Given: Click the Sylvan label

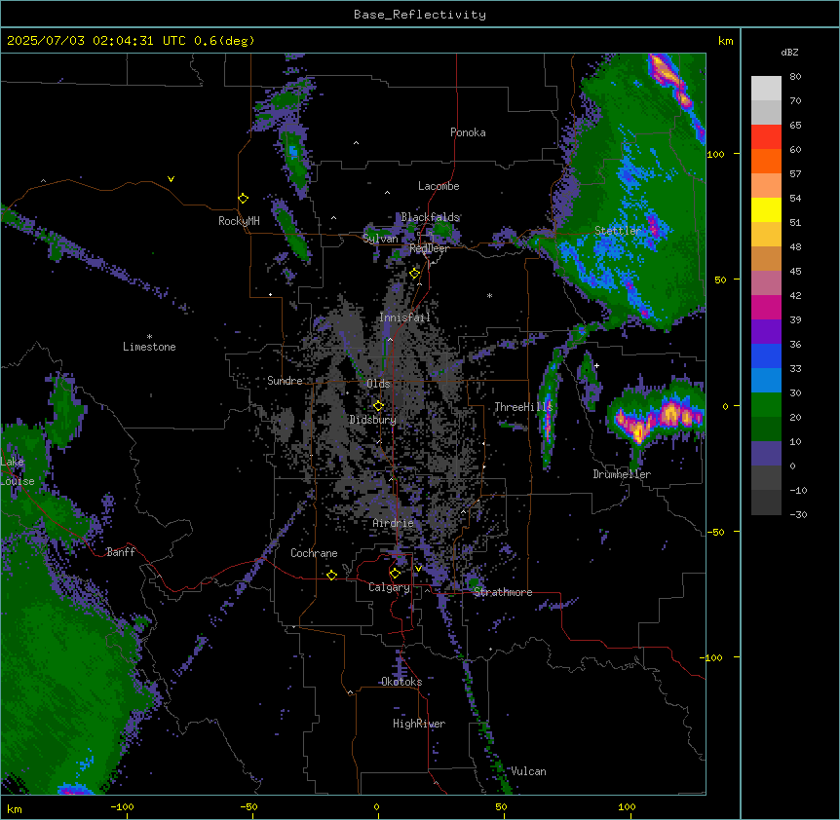Looking at the screenshot, I should [x=380, y=239].
